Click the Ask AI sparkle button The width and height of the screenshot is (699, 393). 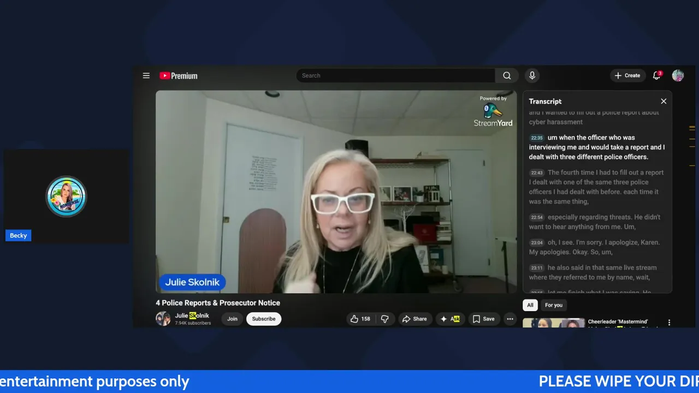[451, 319]
